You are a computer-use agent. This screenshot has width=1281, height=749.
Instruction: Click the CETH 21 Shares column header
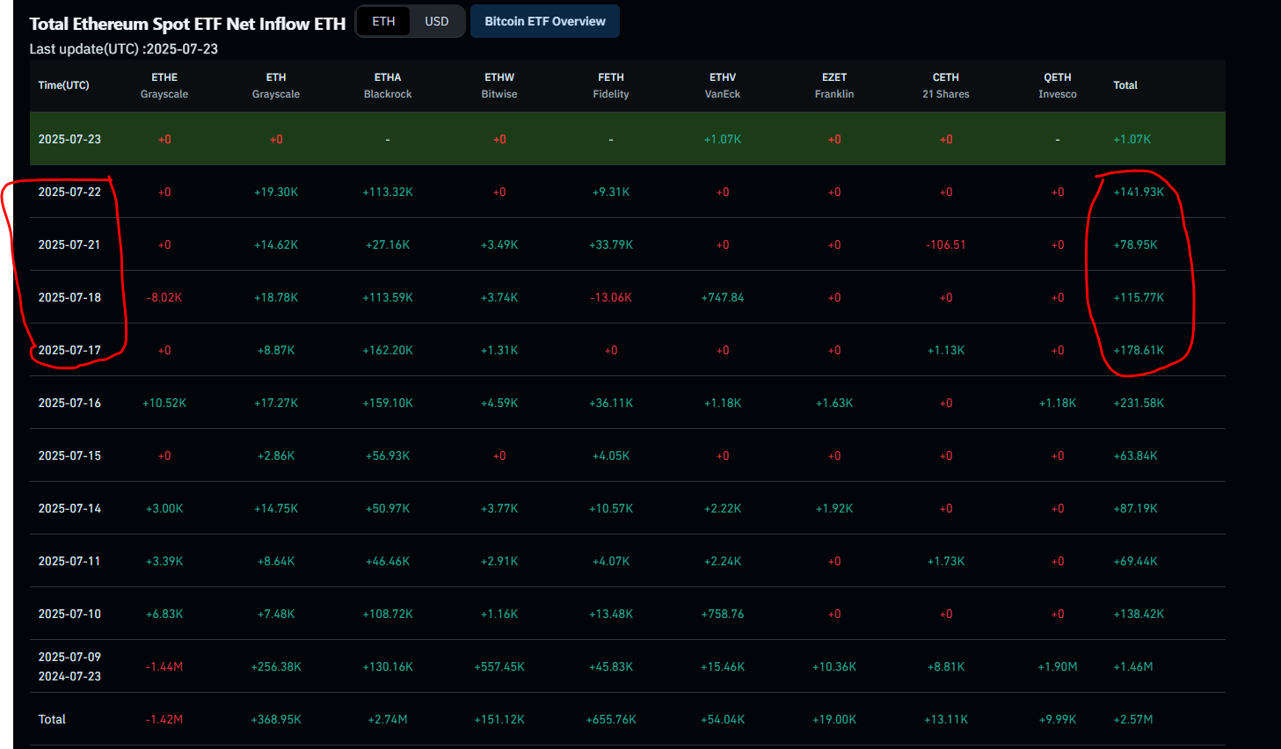(946, 85)
